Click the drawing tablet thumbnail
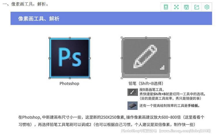 [132, 105]
